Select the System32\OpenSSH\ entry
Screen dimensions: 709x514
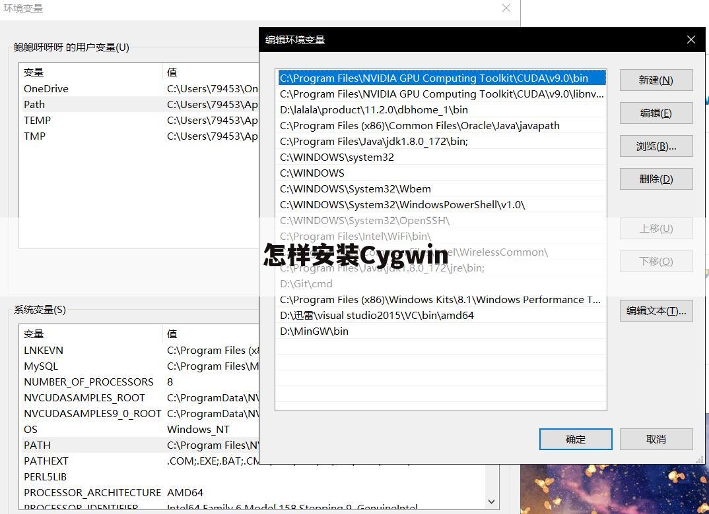442,220
